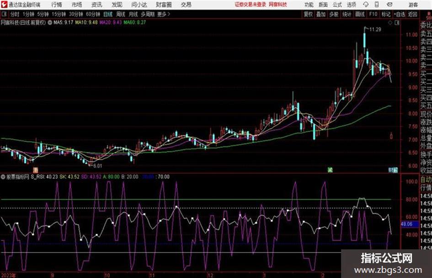Click the 复权 adjustment button

[x=308, y=14]
